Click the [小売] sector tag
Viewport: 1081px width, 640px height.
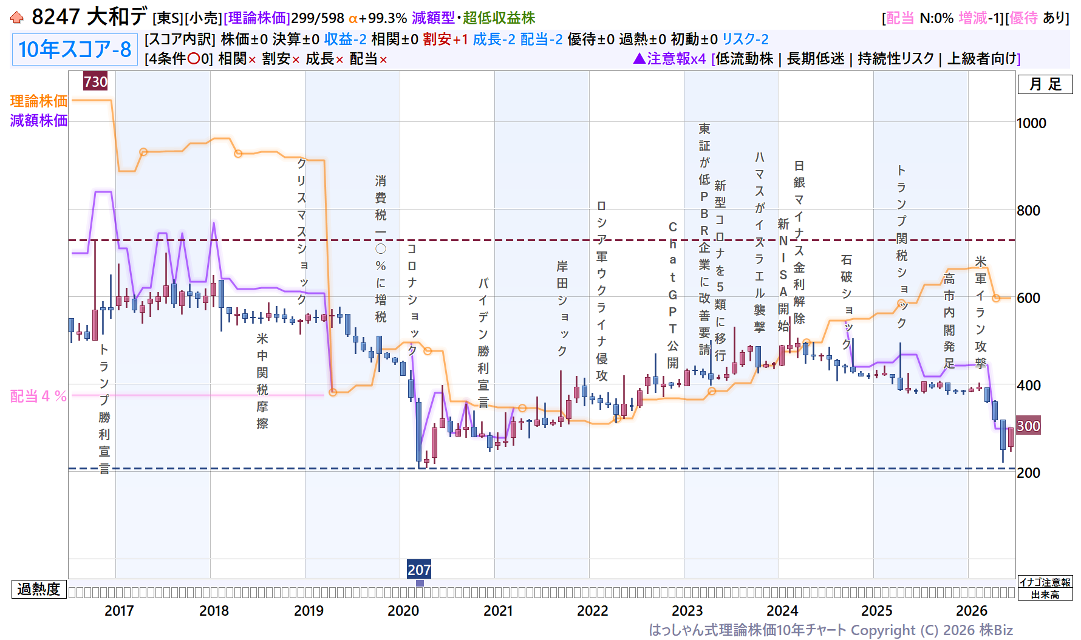coord(203,18)
